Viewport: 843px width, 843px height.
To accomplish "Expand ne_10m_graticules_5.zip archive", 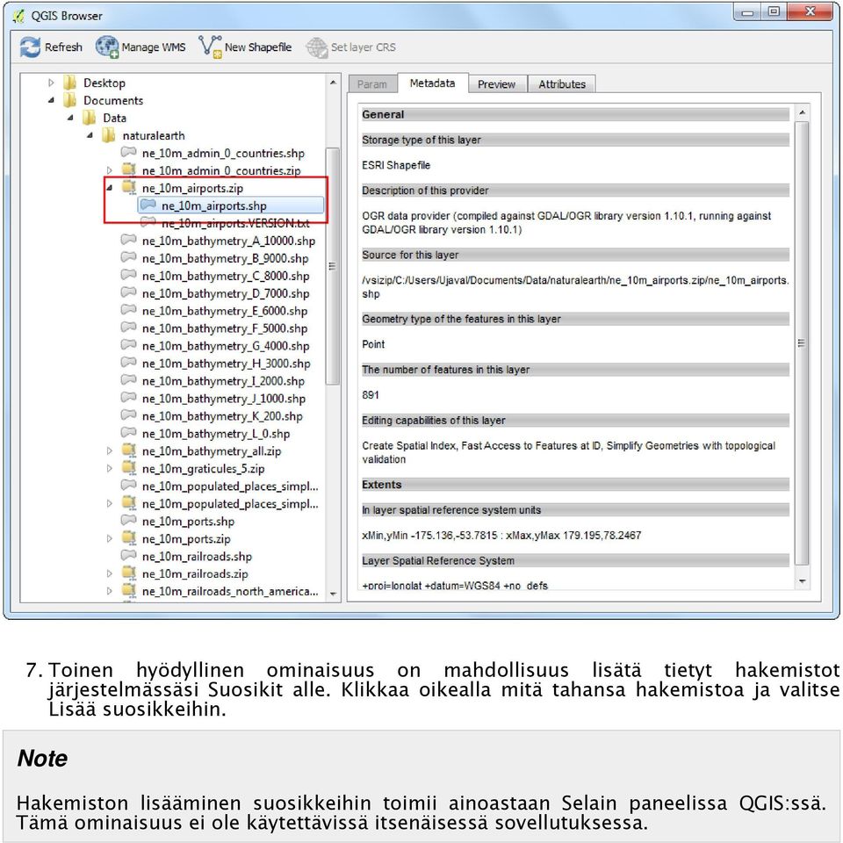I will [x=110, y=468].
